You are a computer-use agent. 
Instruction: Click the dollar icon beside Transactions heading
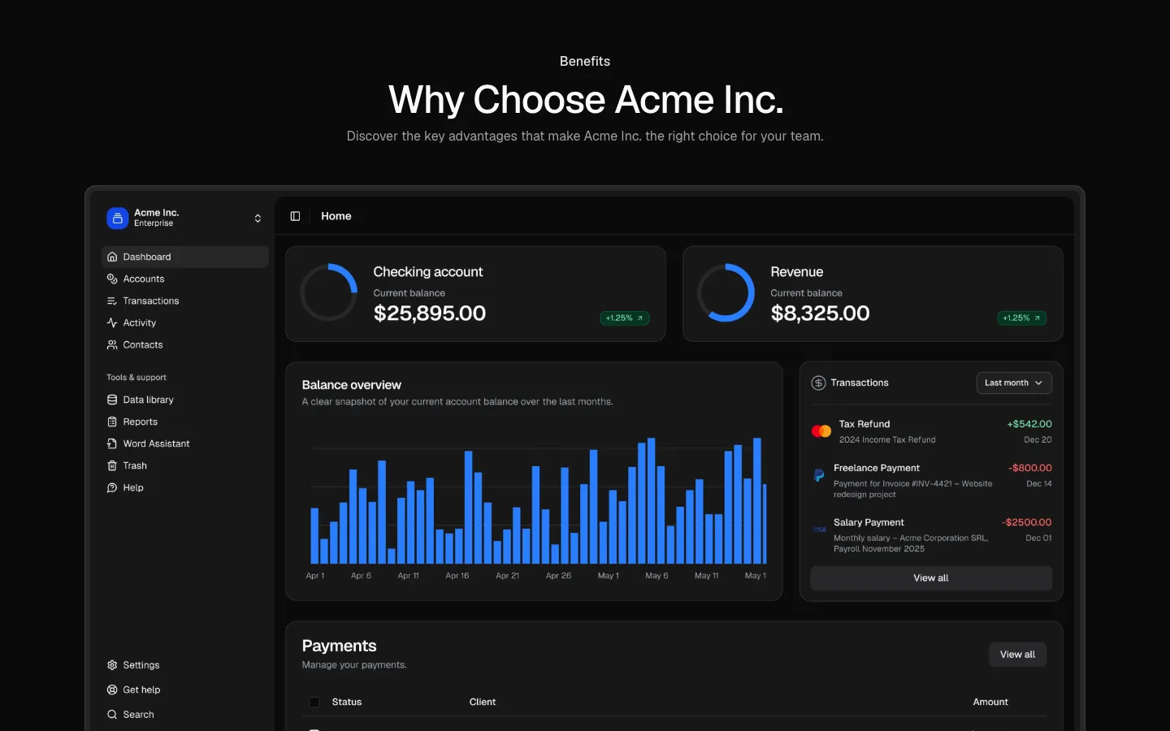tap(818, 383)
